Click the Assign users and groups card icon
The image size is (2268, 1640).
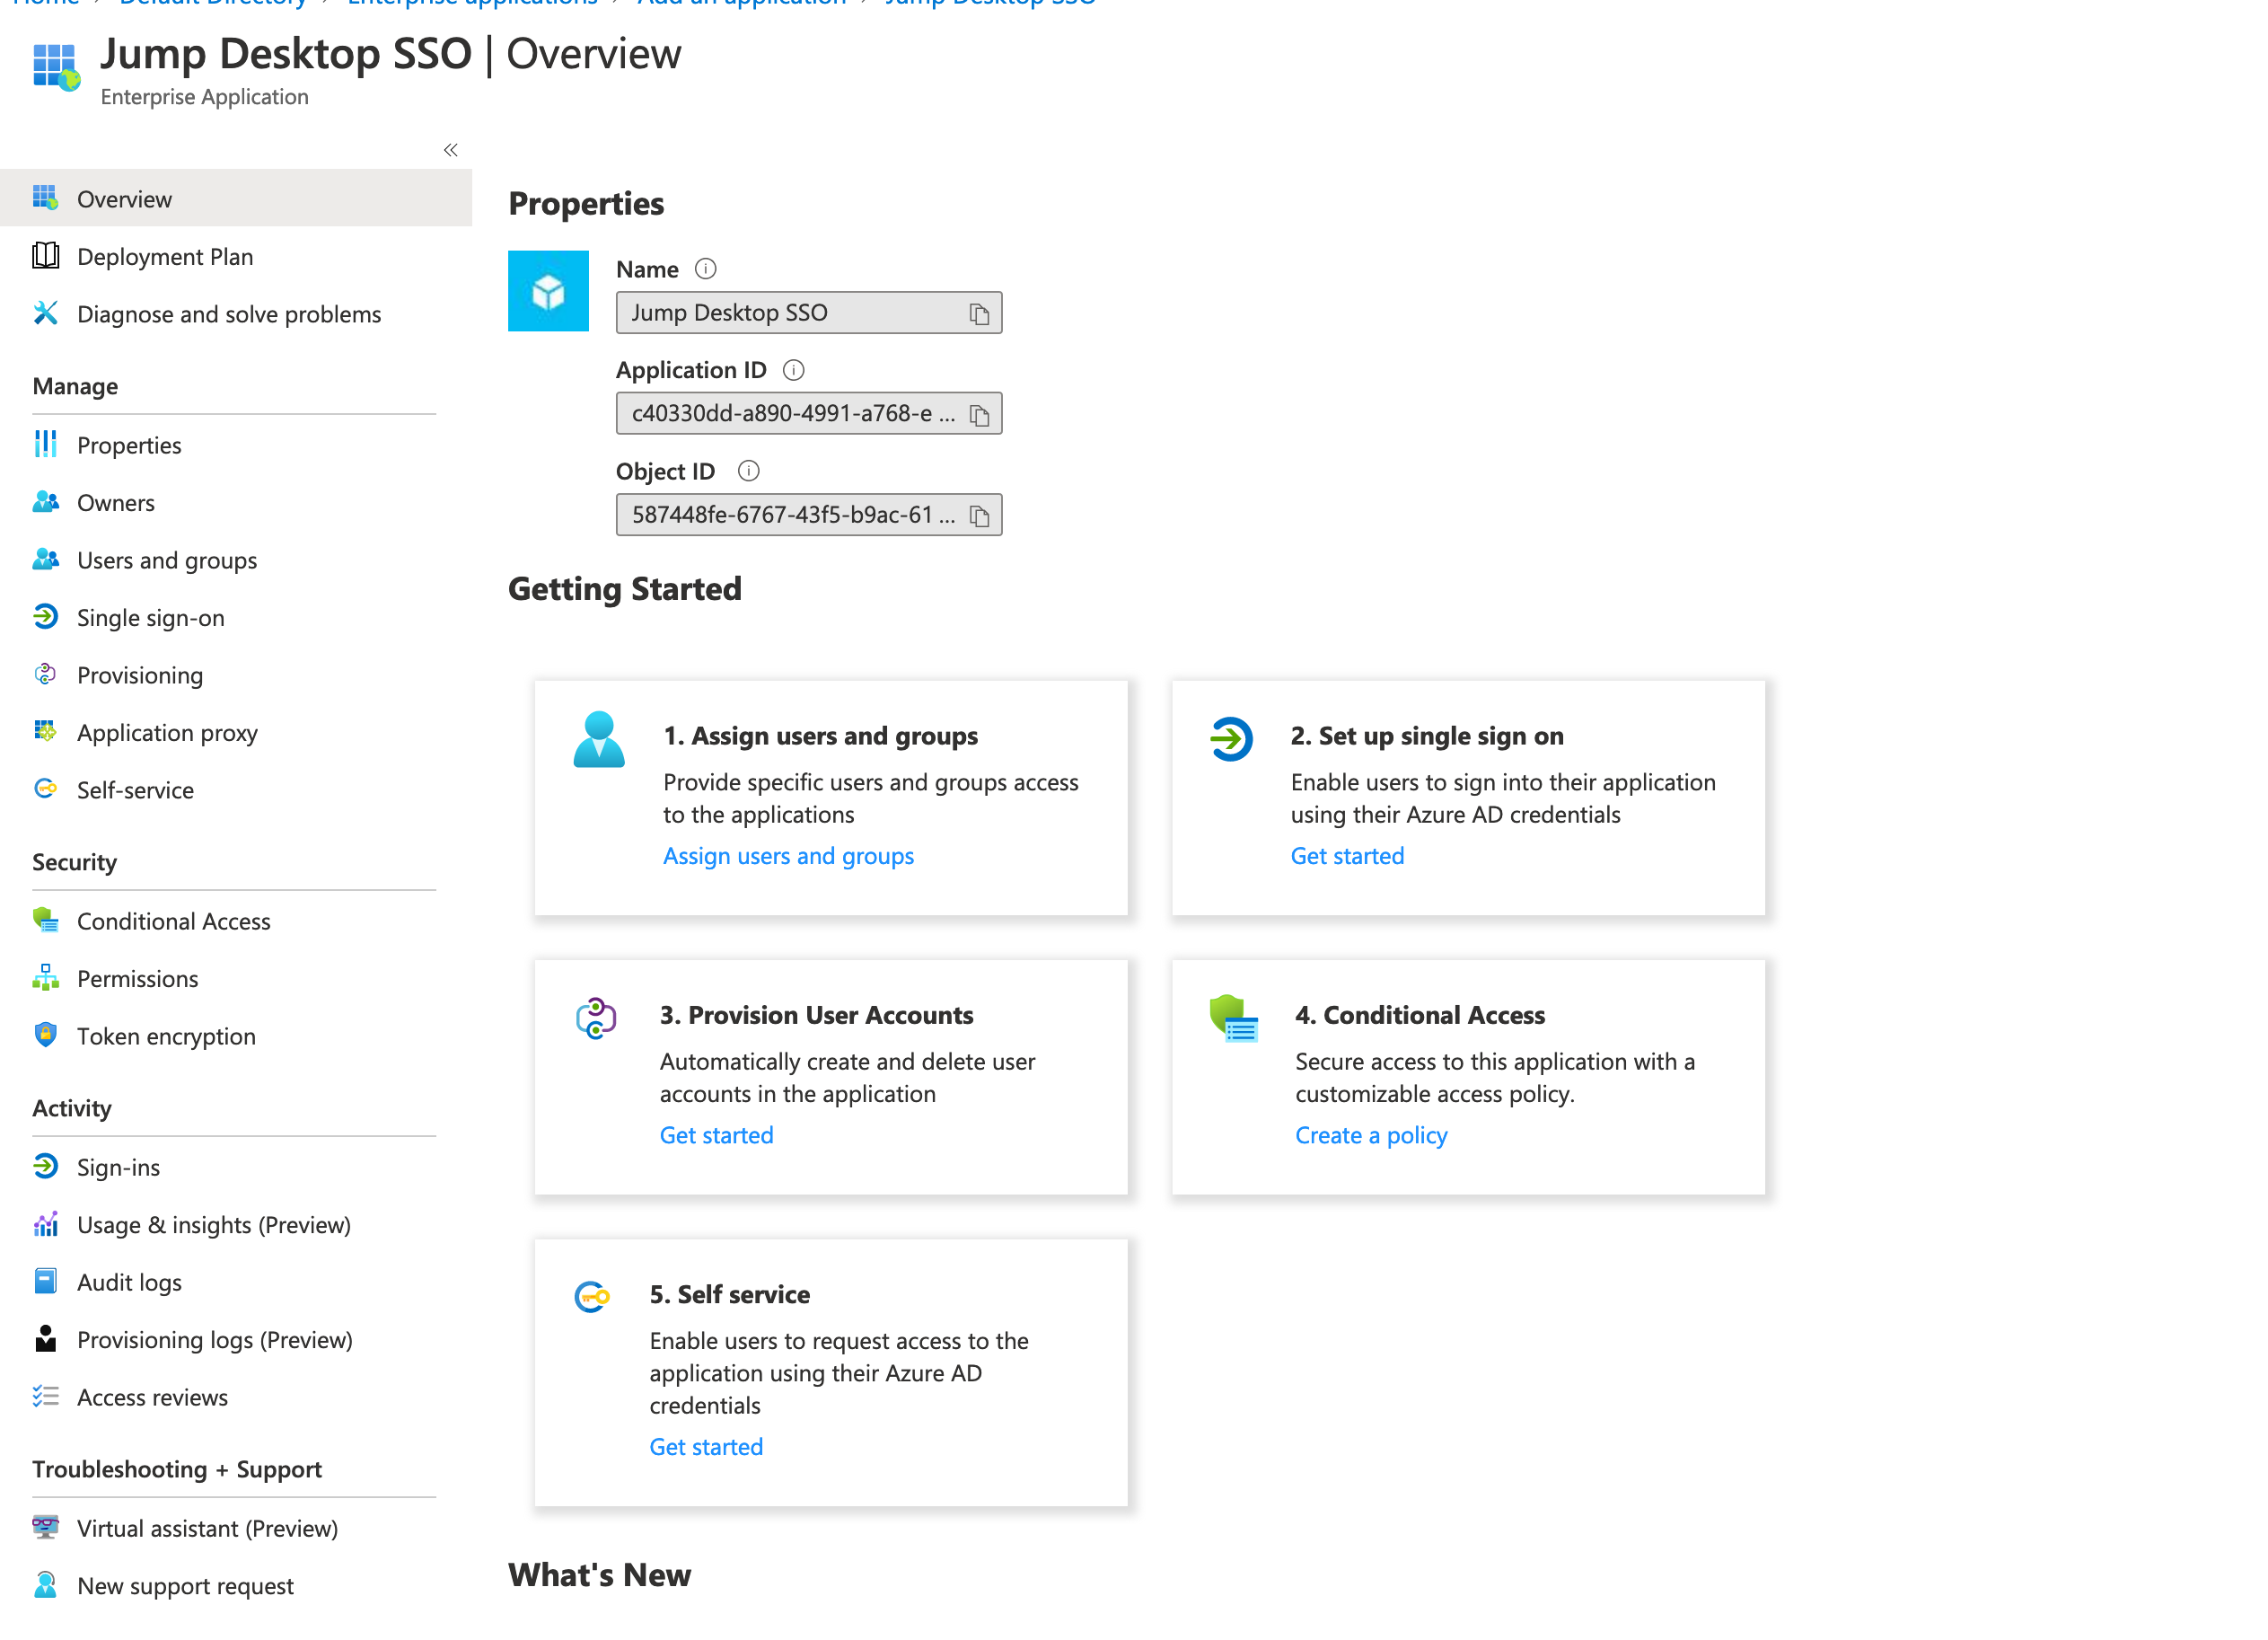click(x=599, y=739)
